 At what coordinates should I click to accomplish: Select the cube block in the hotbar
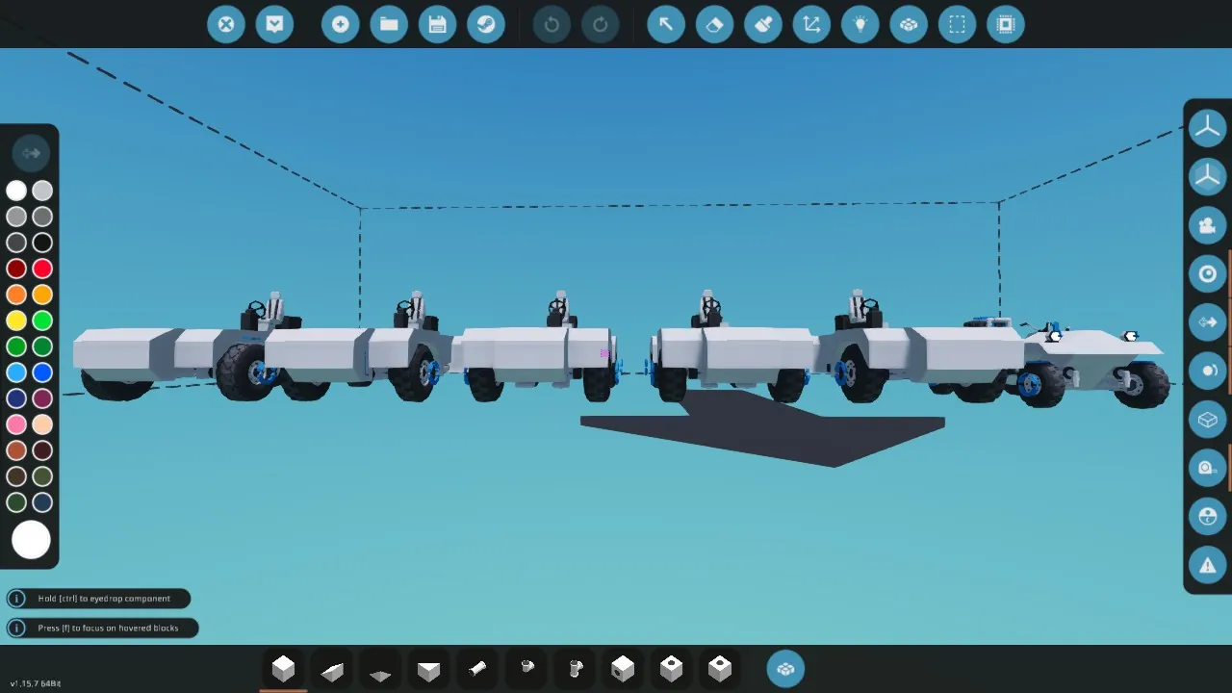click(x=283, y=669)
